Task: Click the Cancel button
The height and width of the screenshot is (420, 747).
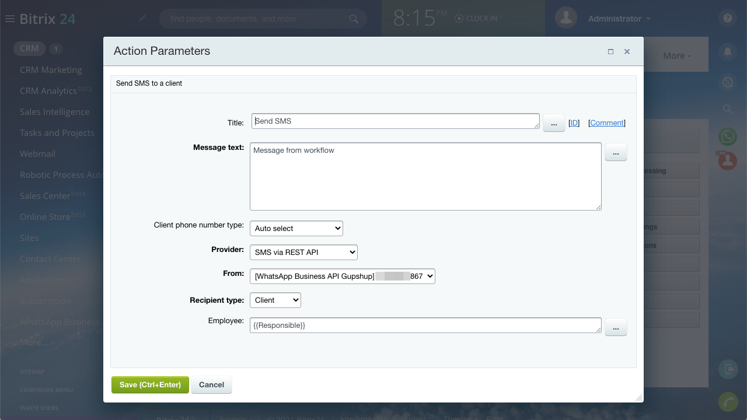Action: pos(211,384)
